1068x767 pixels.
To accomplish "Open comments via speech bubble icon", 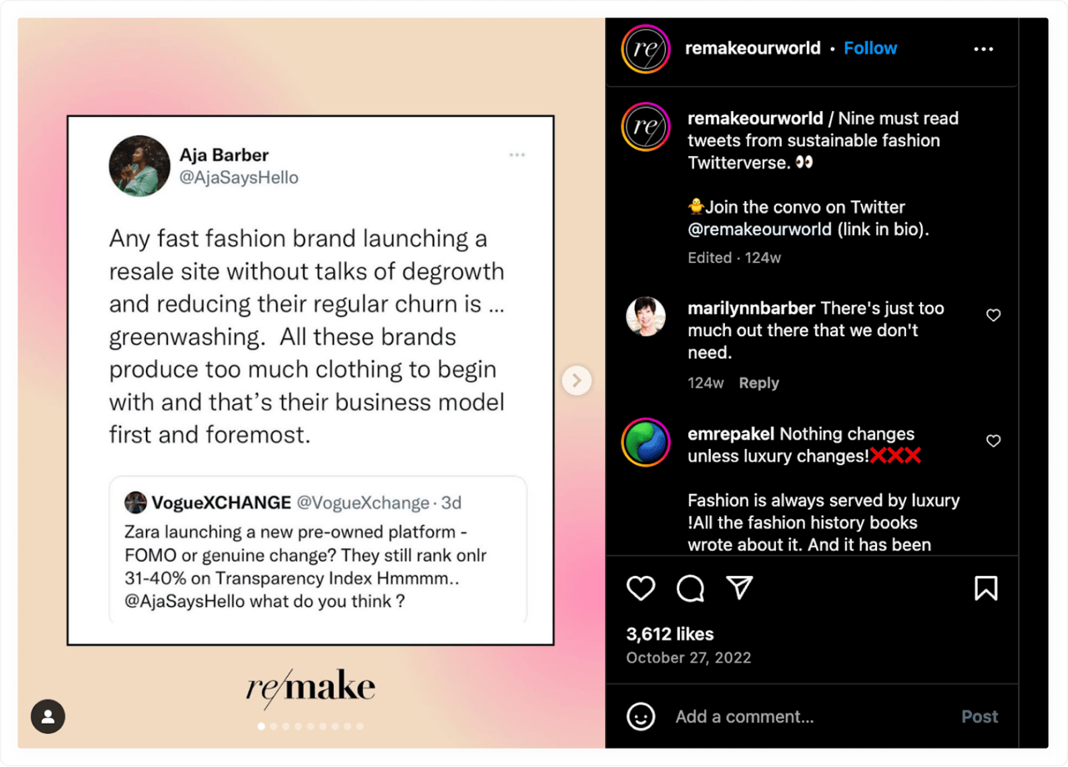I will tap(690, 588).
